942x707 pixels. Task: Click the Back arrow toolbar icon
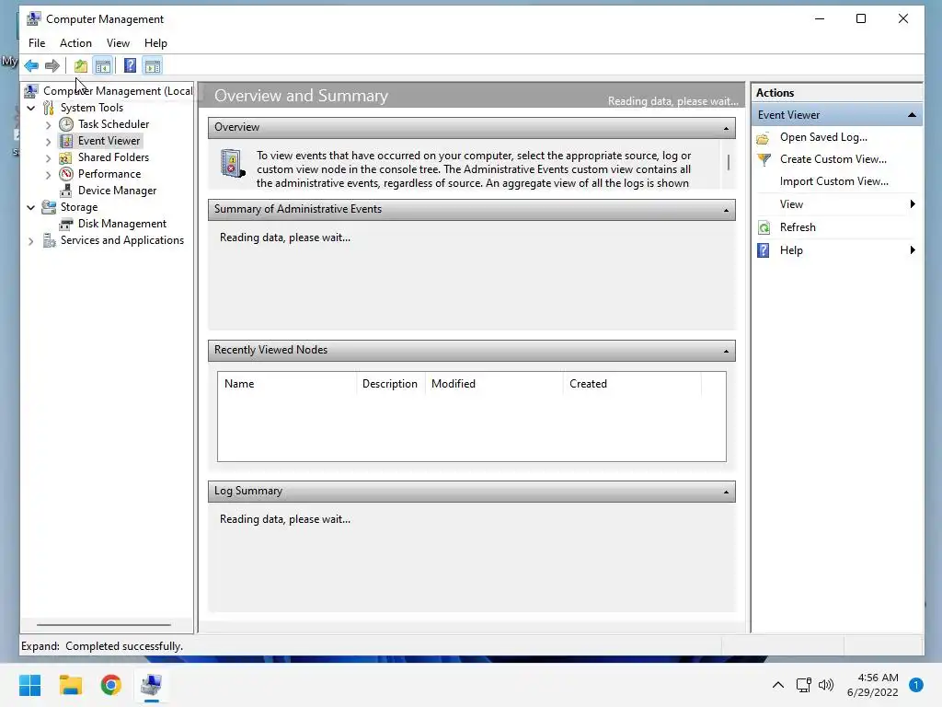point(31,65)
